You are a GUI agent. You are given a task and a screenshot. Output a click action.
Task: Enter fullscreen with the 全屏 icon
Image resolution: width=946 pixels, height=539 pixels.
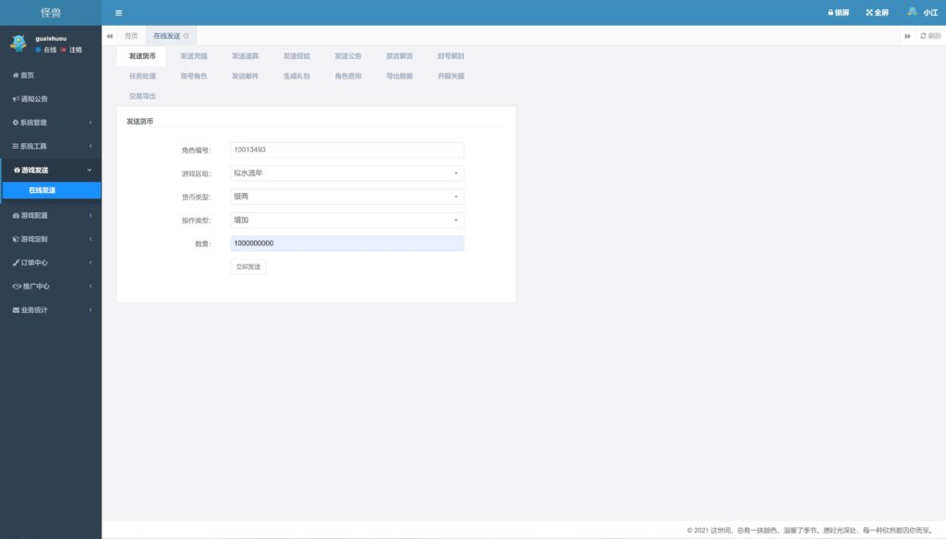pos(869,13)
